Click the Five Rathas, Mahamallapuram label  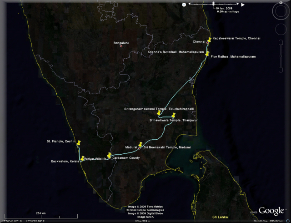point(233,56)
